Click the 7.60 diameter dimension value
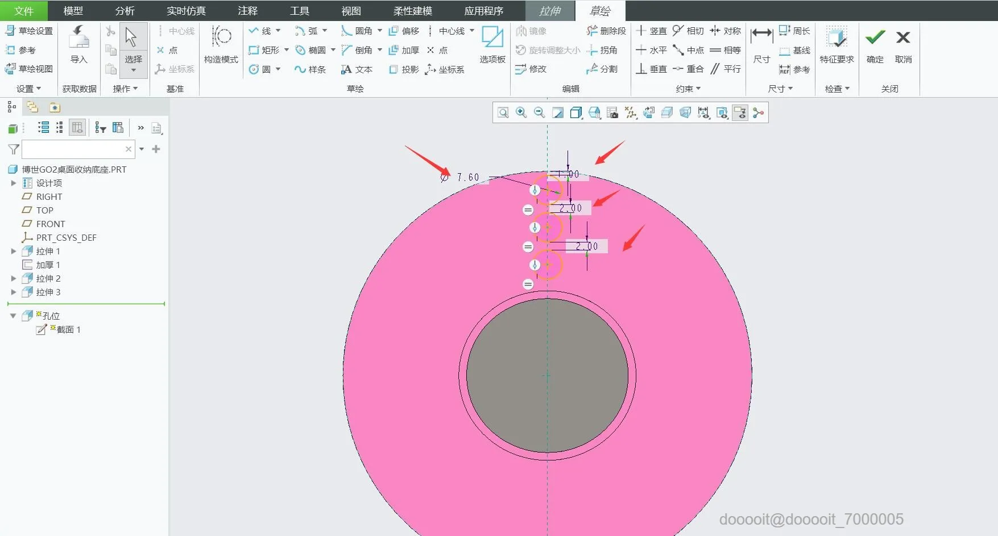The image size is (998, 536). pos(468,177)
